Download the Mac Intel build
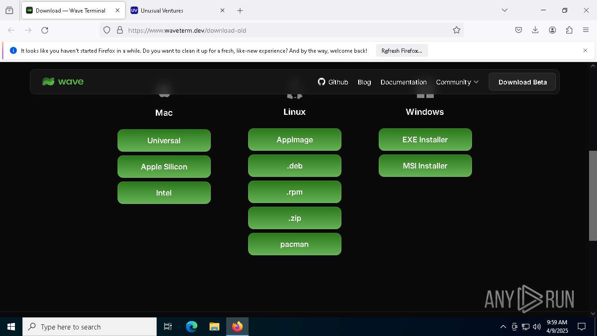The width and height of the screenshot is (597, 336). pyautogui.click(x=164, y=193)
